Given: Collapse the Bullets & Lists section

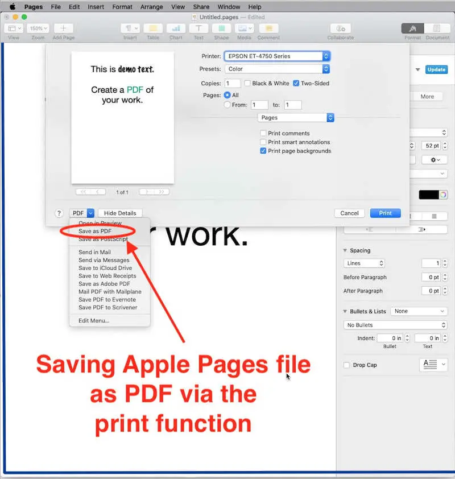Looking at the screenshot, I should point(345,311).
